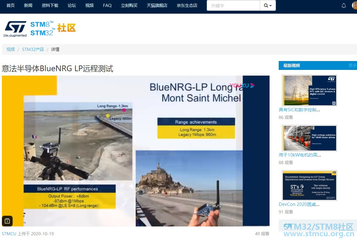Click the STM8 STM32 社区 logo
Screen dimensions: 357x241
53,28
